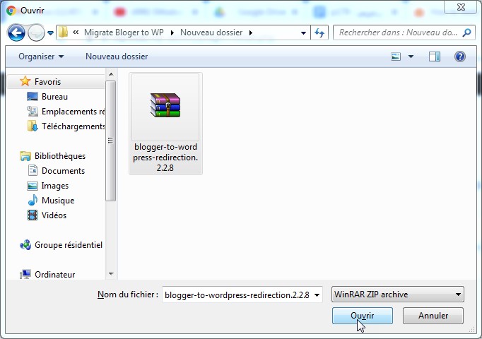Expand arrow after 'Migrate Bloger to WP'

(x=172, y=32)
